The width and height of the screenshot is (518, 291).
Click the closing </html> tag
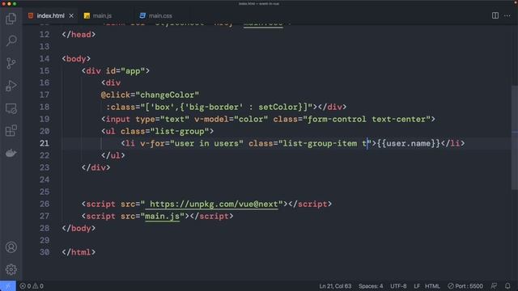[x=79, y=252]
